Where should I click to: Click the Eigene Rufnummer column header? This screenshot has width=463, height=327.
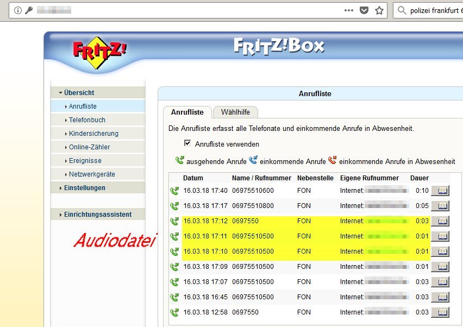(x=370, y=178)
